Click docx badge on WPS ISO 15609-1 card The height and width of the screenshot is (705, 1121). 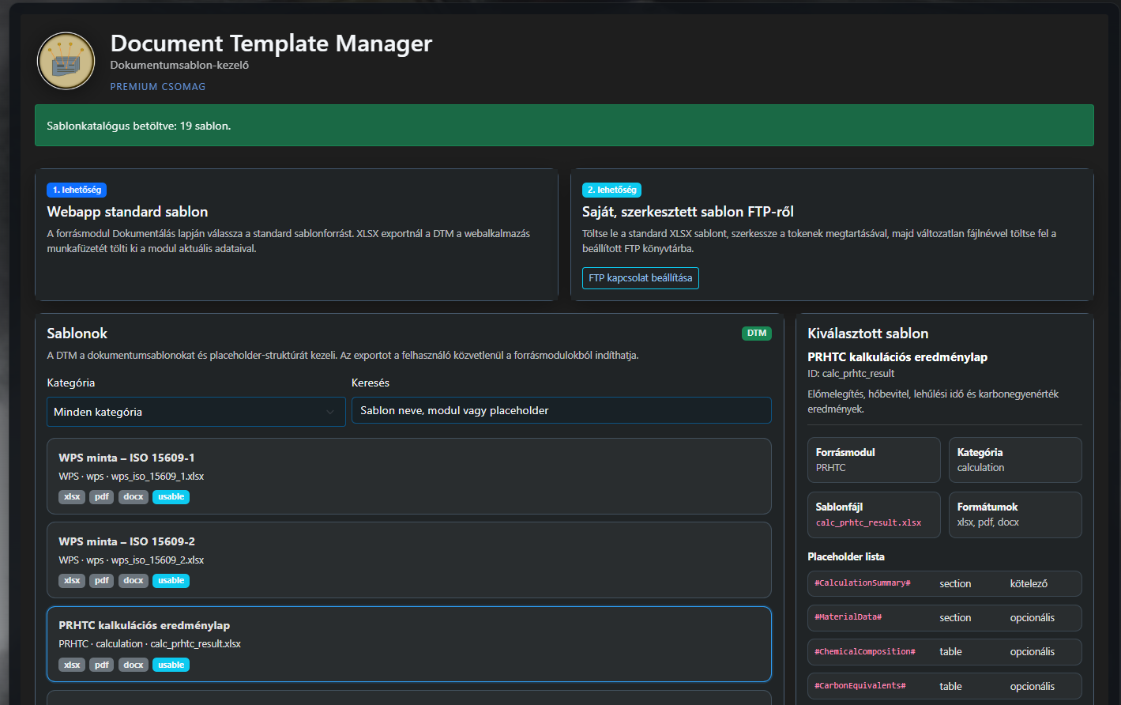134,497
